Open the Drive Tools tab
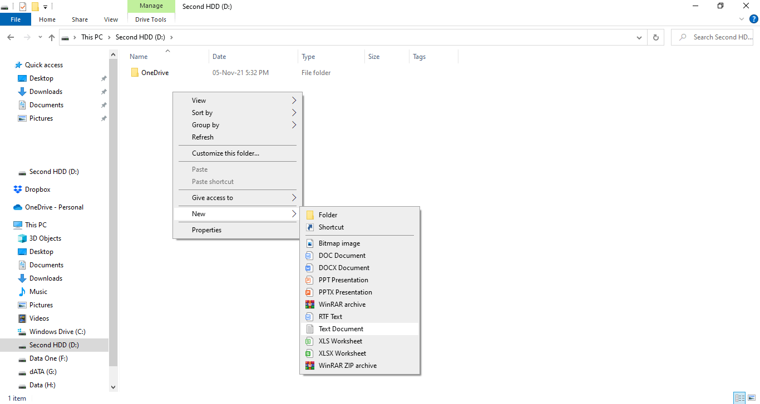This screenshot has height=404, width=760. pos(151,19)
